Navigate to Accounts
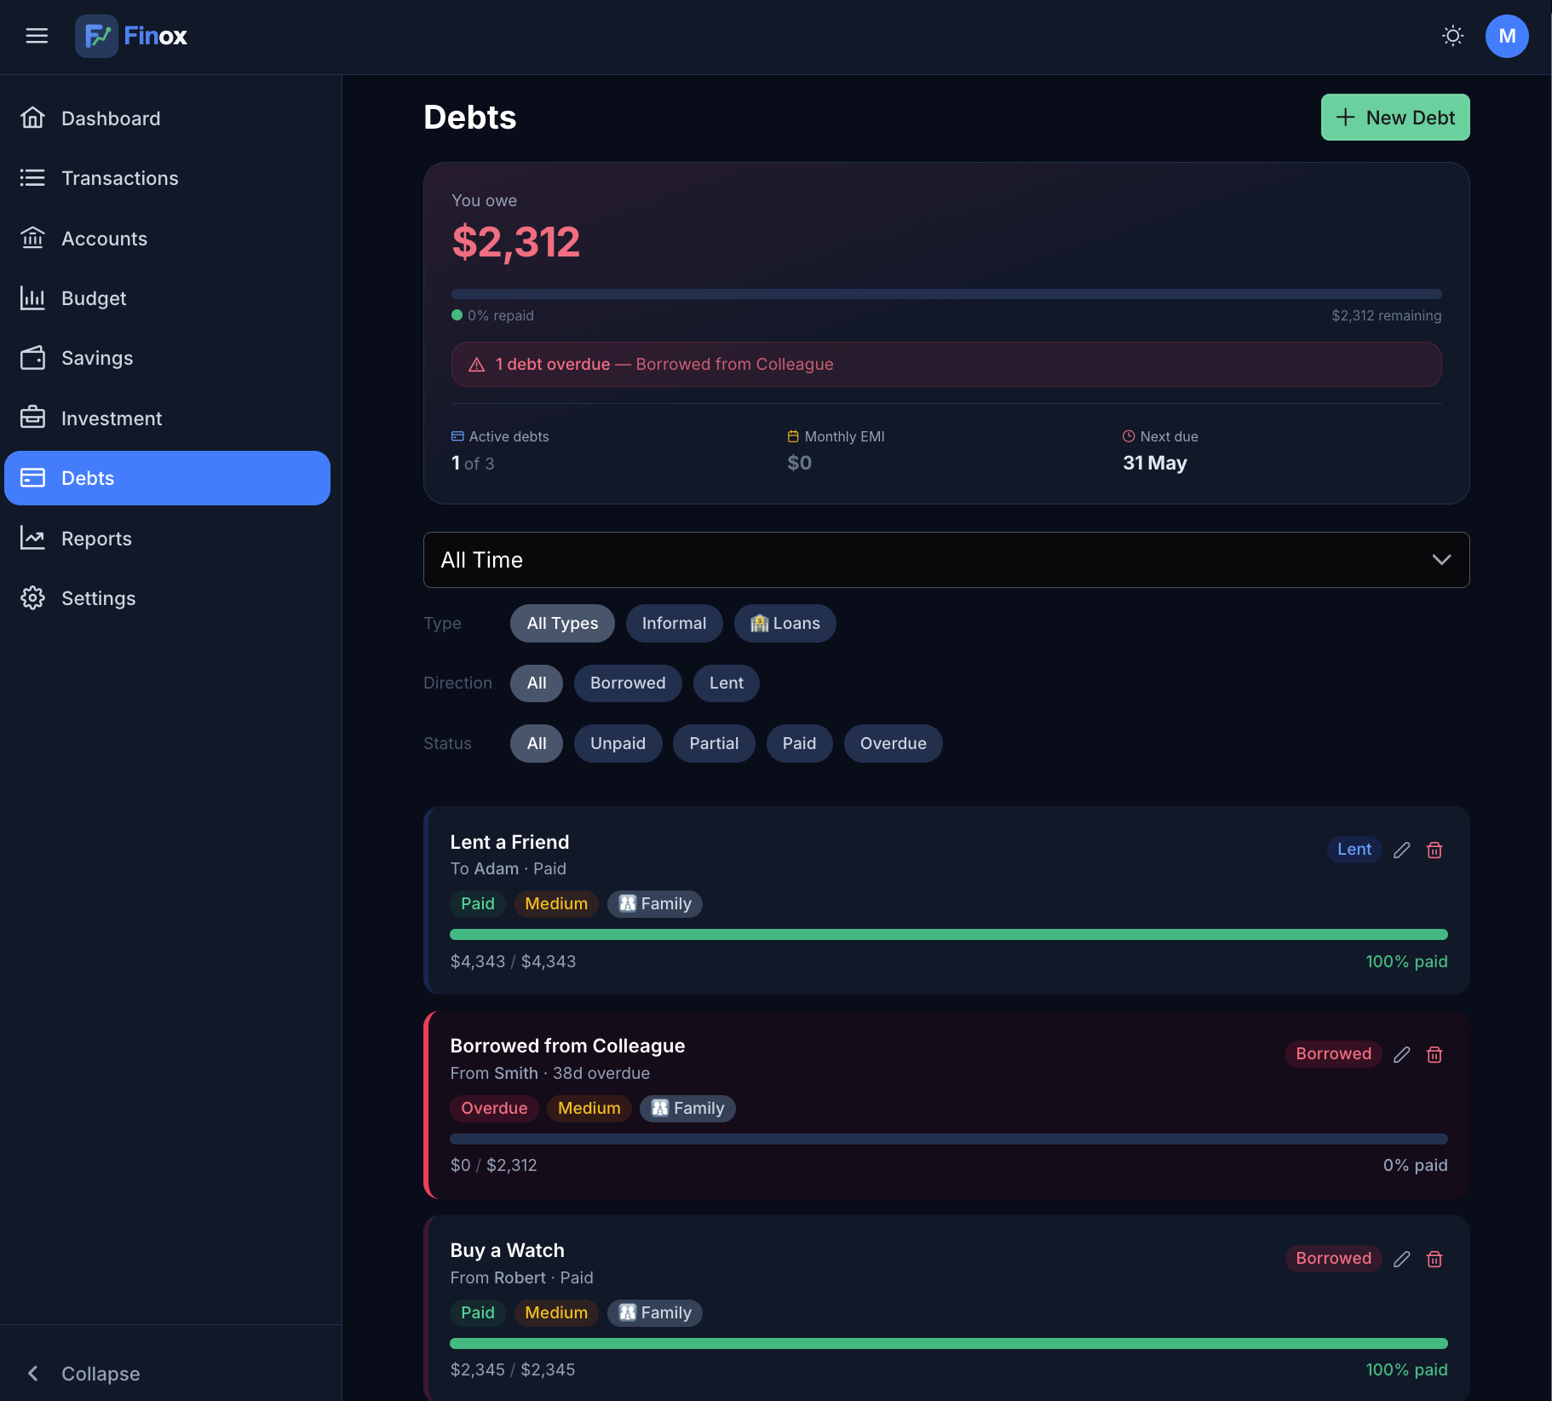Screen dimensions: 1552x1401 pos(167,238)
